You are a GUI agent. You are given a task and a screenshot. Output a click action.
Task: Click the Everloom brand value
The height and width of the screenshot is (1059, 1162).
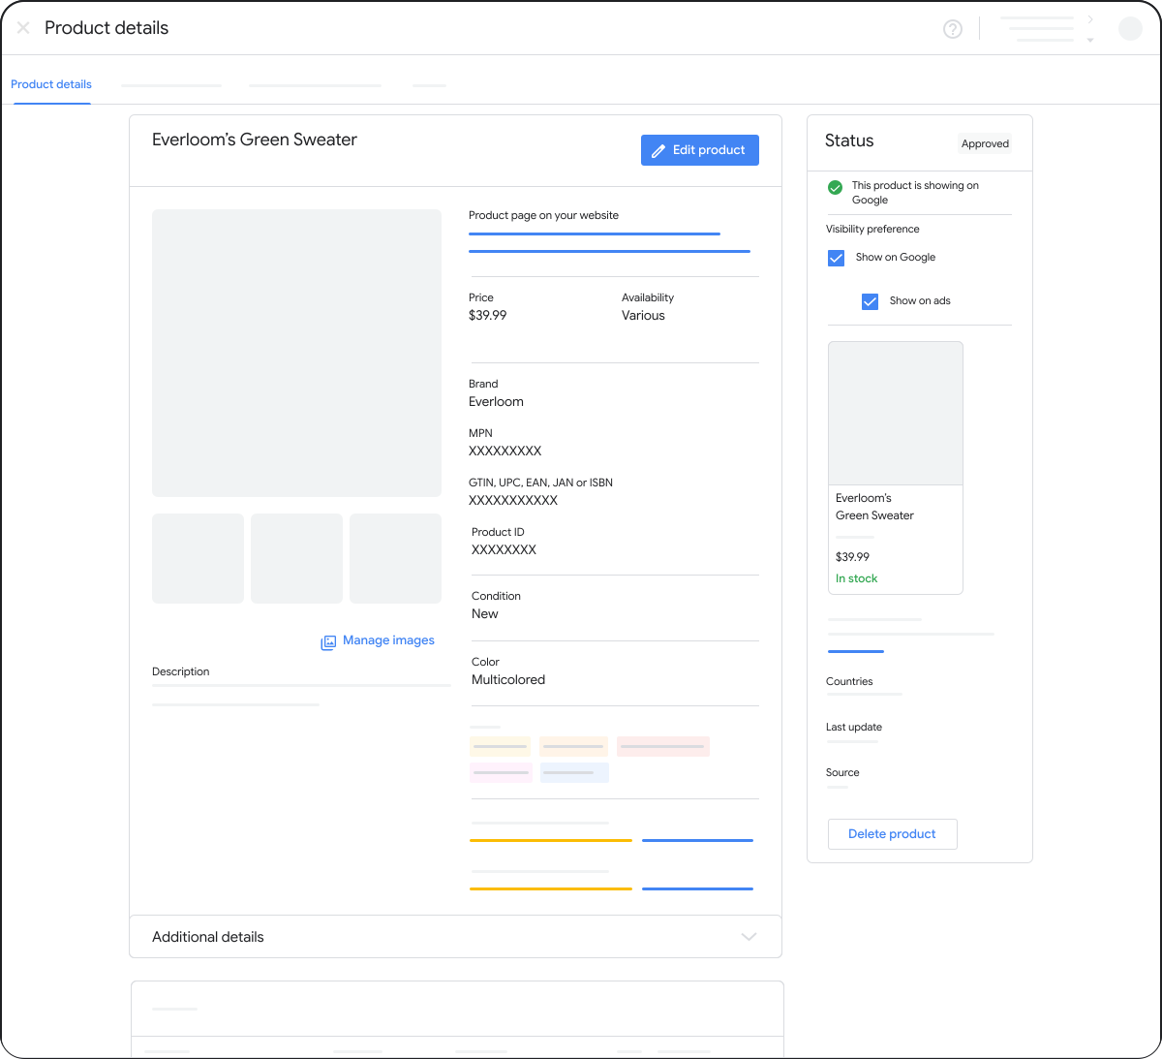tap(496, 402)
